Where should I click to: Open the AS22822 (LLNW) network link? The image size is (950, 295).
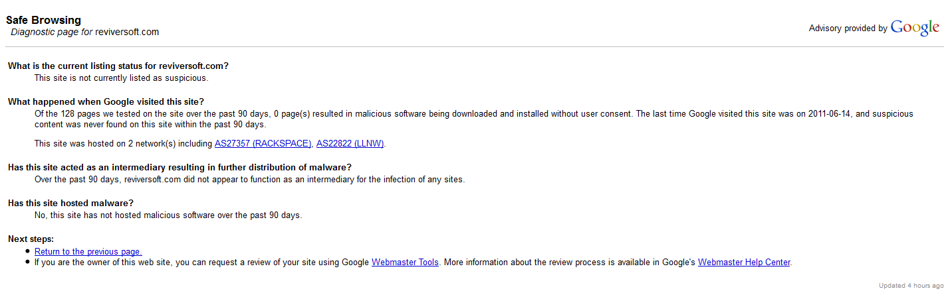click(x=350, y=143)
